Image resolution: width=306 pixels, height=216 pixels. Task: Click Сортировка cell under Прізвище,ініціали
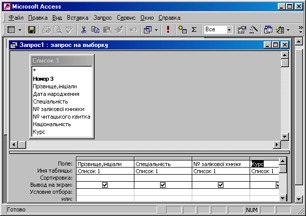pos(105,178)
